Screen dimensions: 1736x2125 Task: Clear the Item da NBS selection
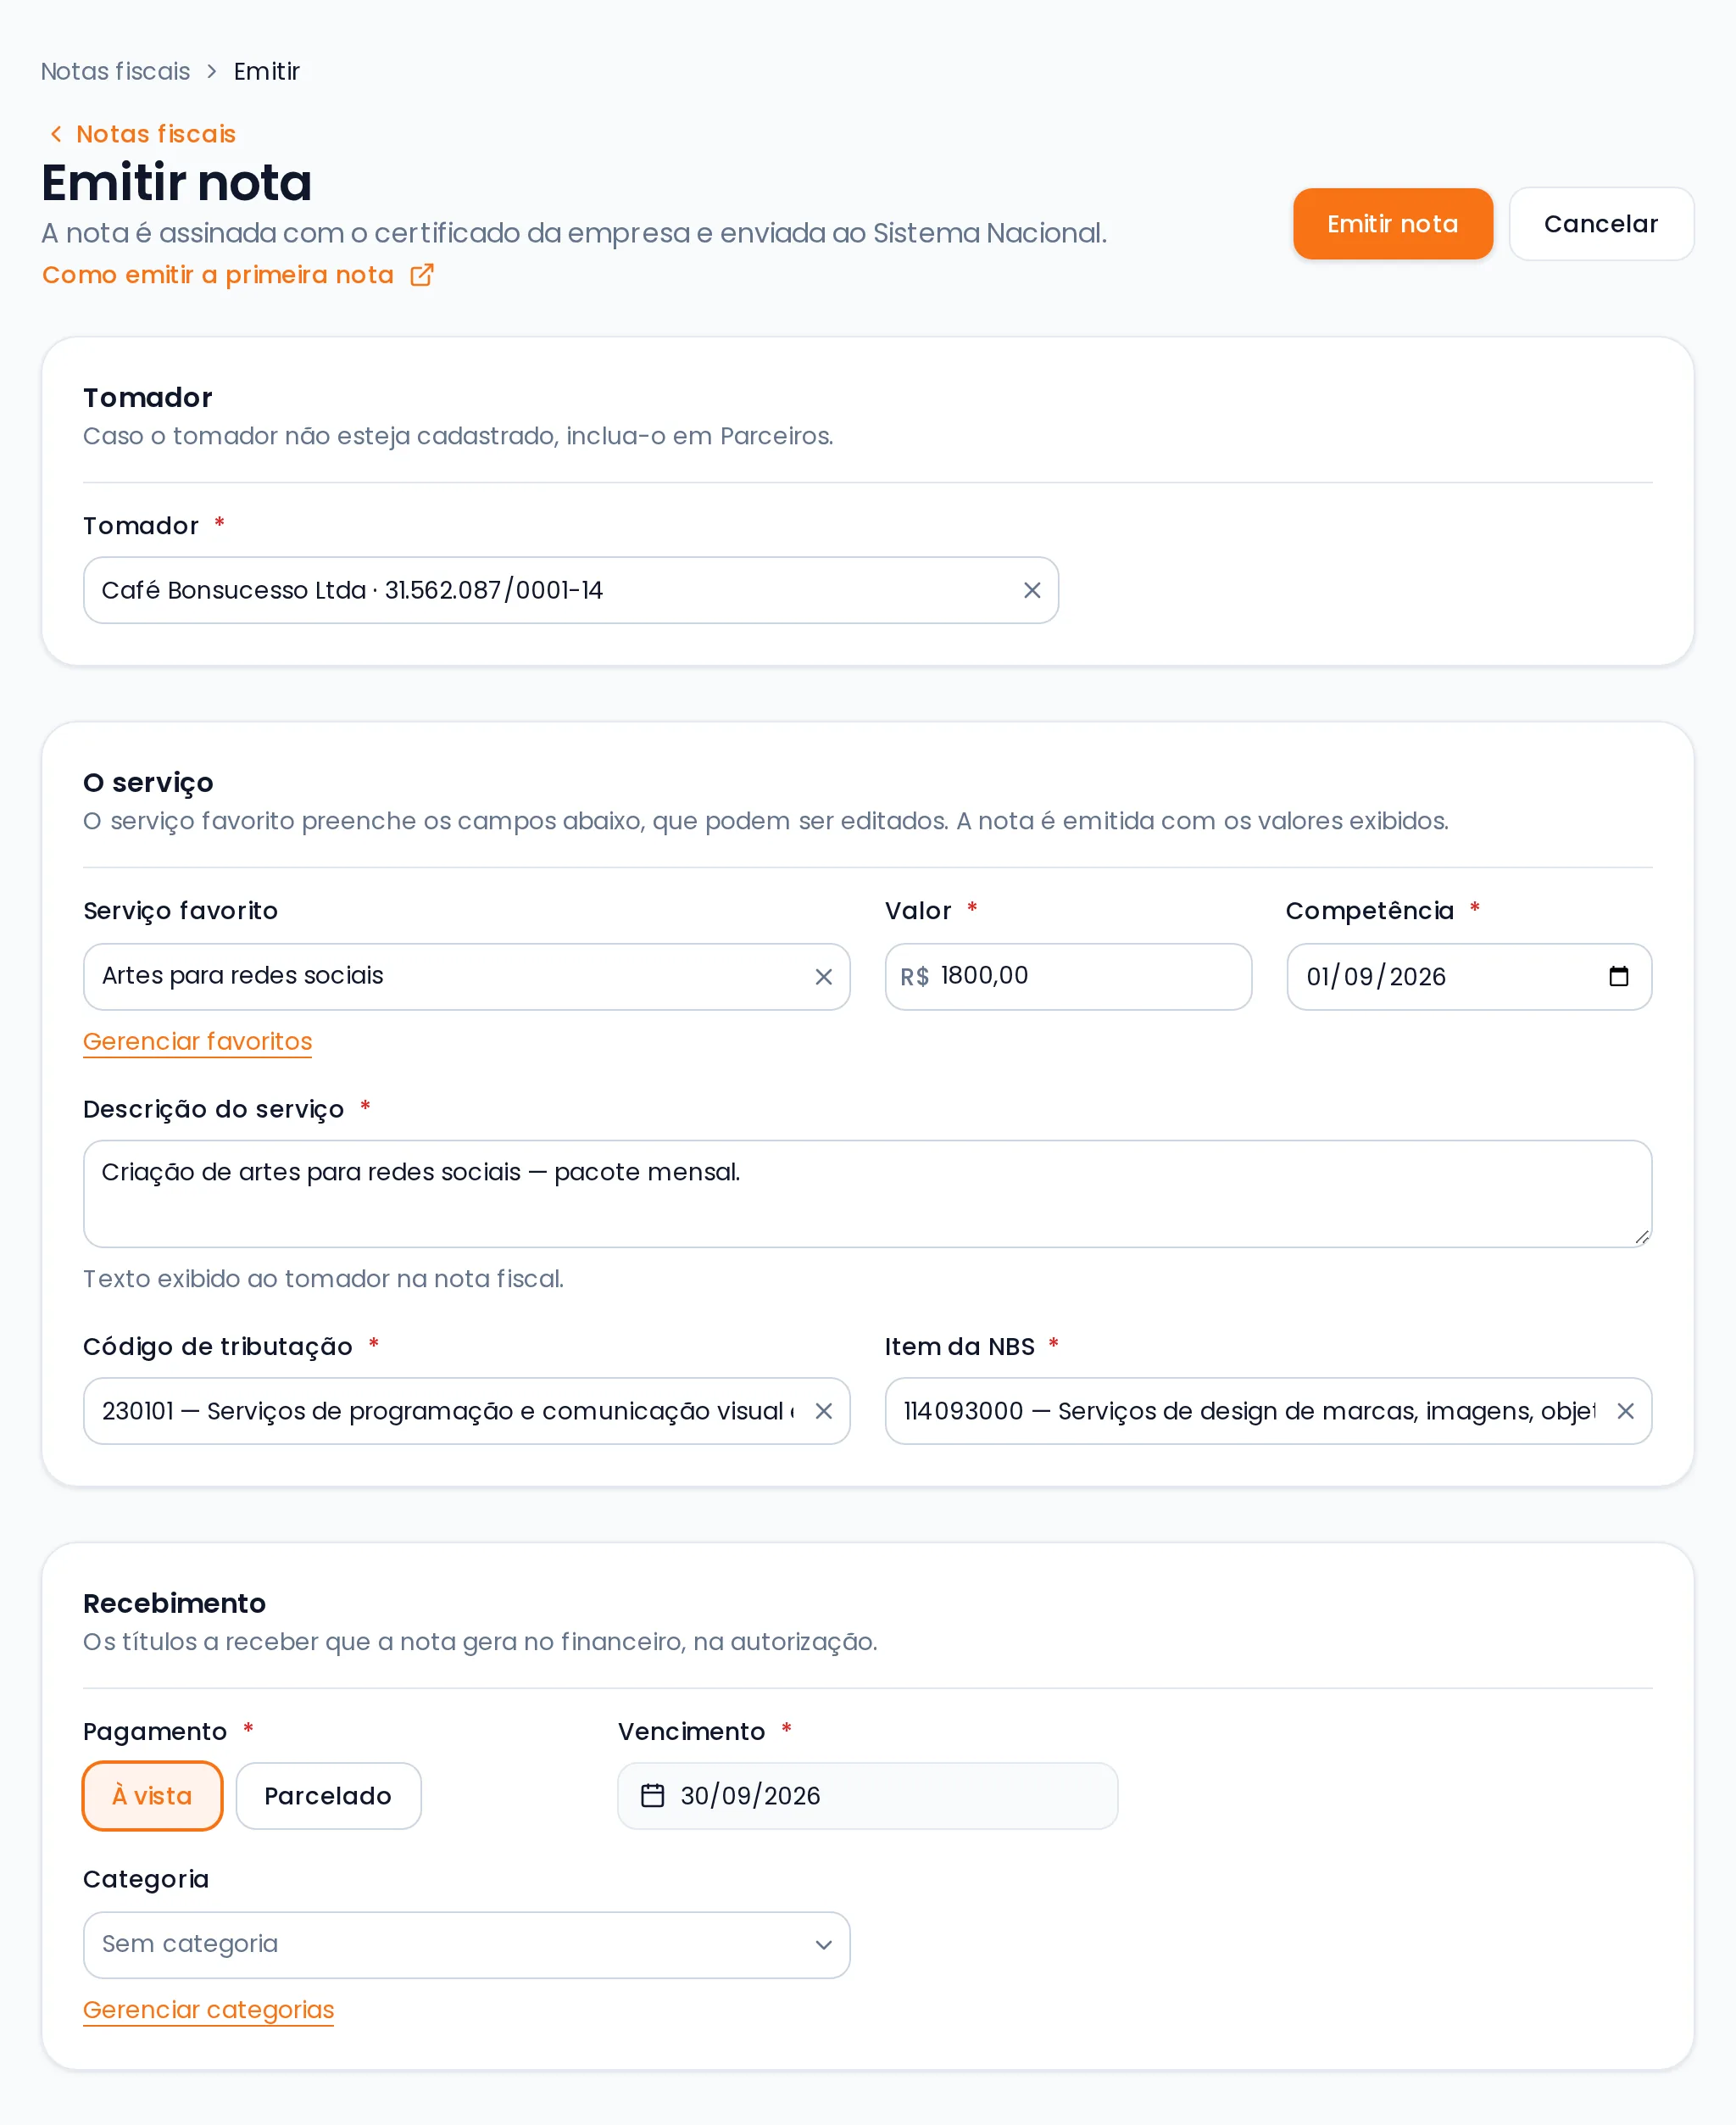[x=1625, y=1411]
